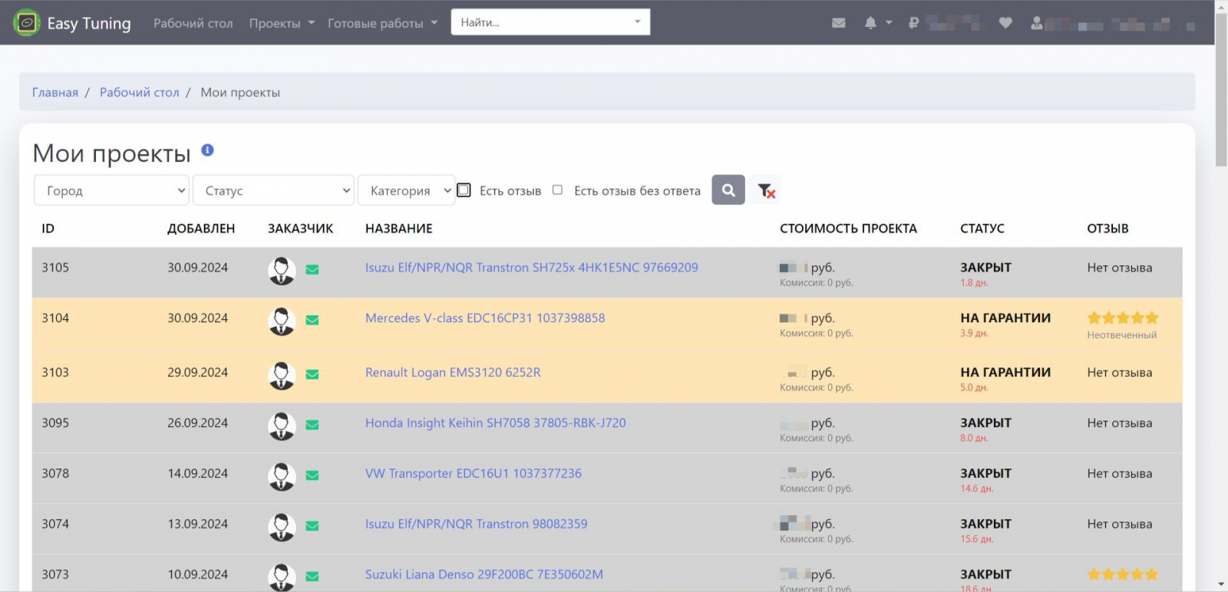The height and width of the screenshot is (592, 1228).
Task: Open the VW Transporter EDC16U1 project
Action: tap(474, 474)
